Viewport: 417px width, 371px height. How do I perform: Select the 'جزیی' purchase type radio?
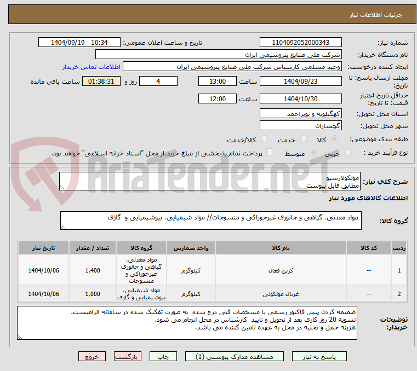(348, 153)
